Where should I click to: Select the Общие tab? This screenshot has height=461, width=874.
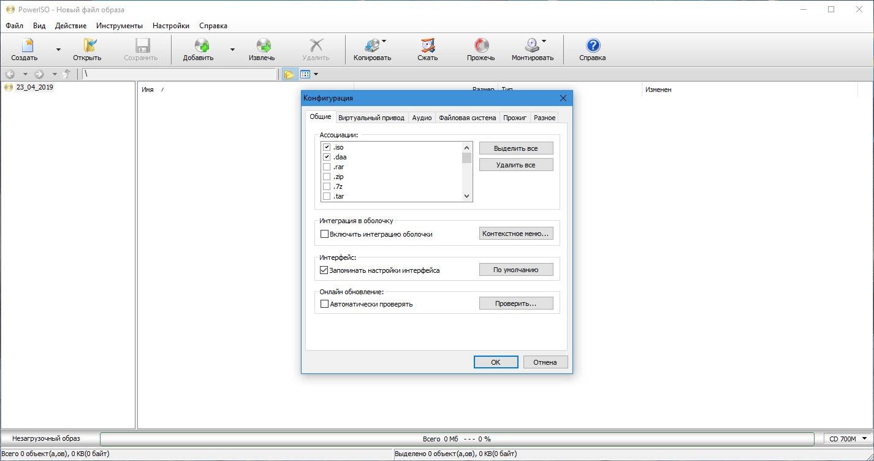(x=320, y=116)
